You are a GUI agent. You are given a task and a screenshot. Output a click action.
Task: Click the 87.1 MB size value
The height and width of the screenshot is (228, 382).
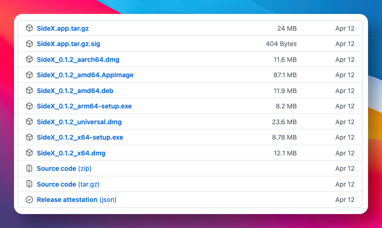click(x=285, y=75)
